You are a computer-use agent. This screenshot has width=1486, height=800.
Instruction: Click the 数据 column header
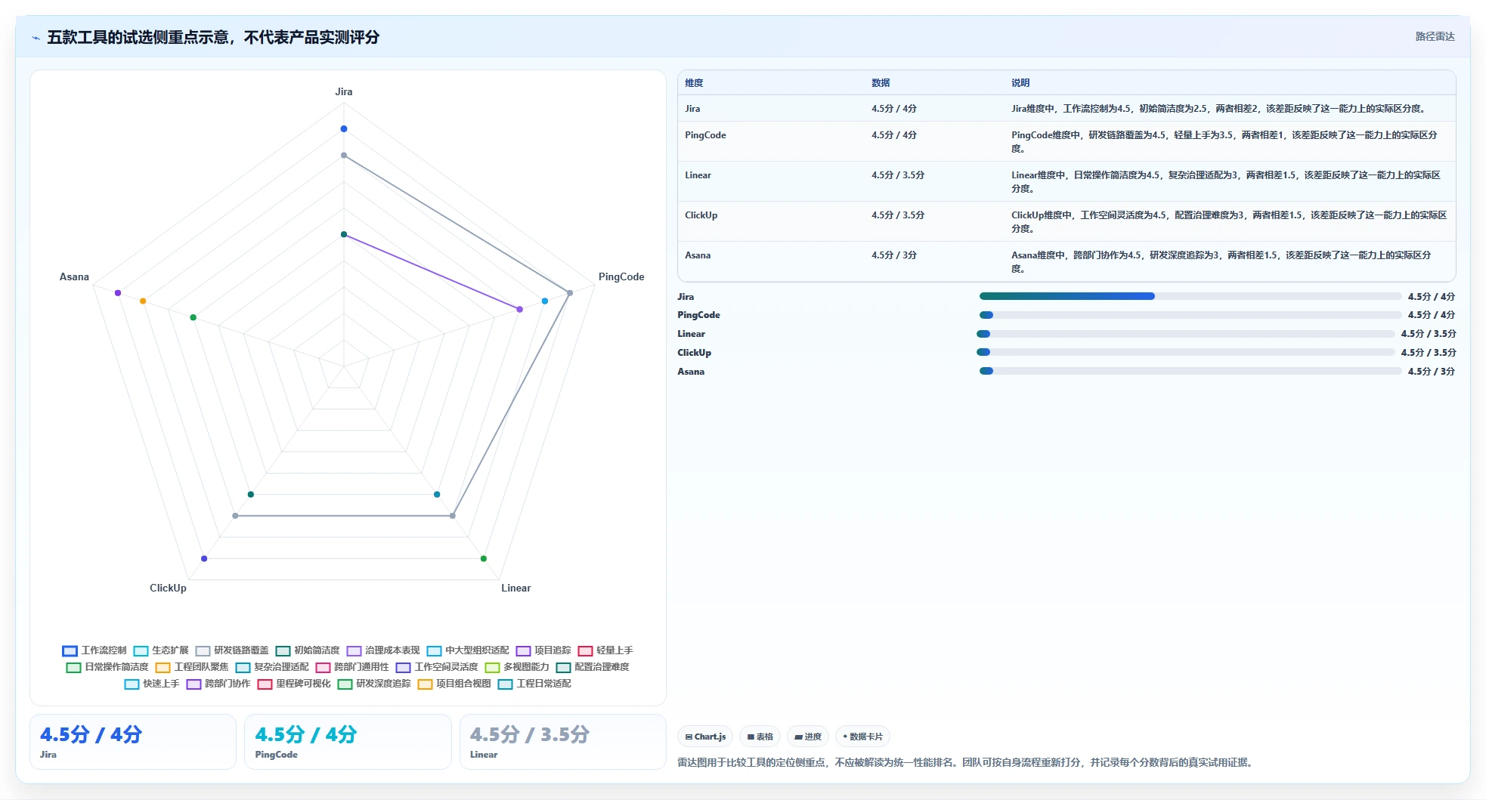coord(881,83)
